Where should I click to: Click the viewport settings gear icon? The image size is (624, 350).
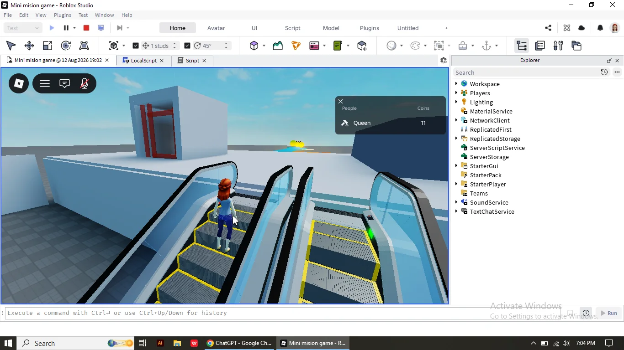coord(443,60)
